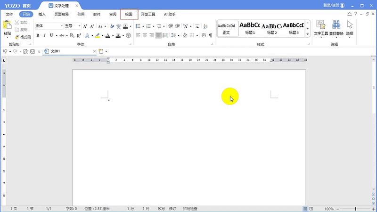Toggle spell check (拼写检查) in status bar
Screen dimensions: 377x212
pos(190,209)
